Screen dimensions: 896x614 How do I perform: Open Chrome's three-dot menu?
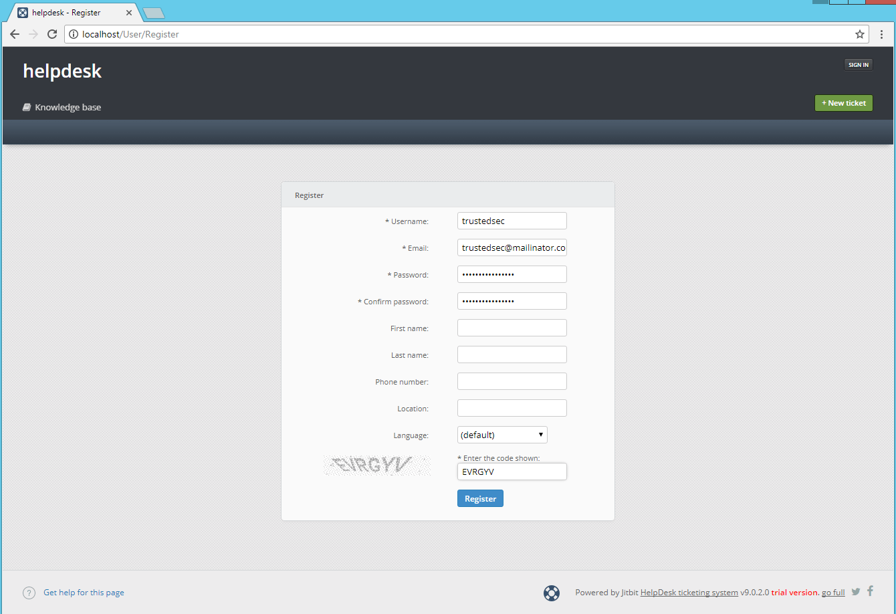(x=881, y=34)
